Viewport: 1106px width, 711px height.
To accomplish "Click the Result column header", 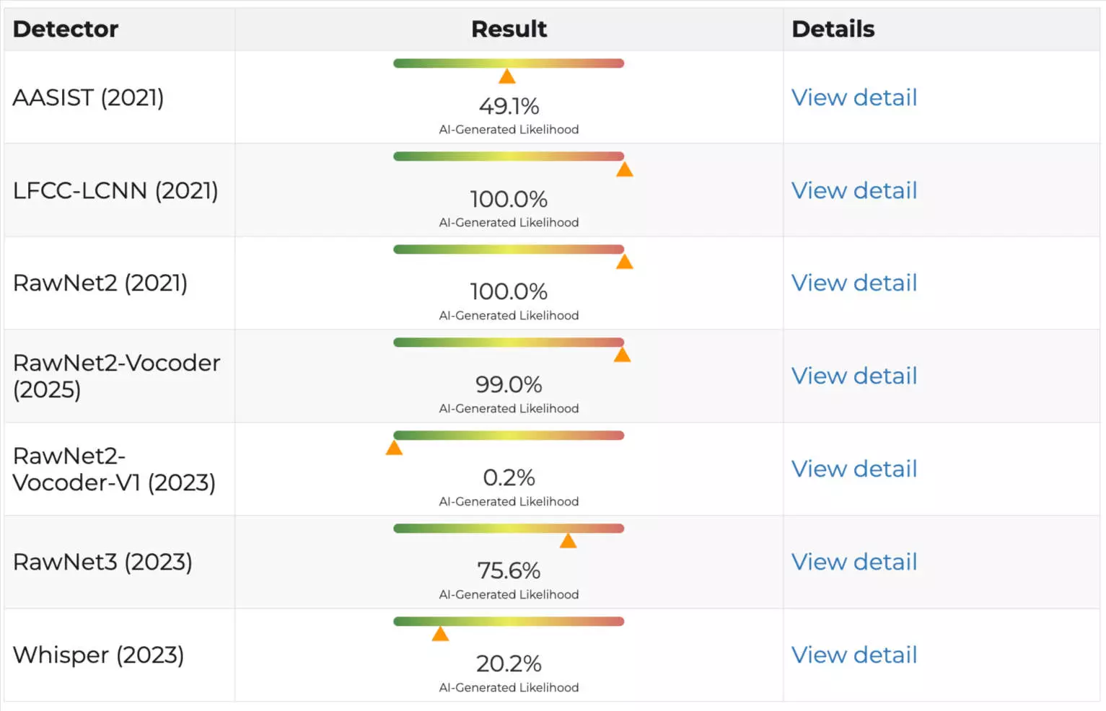I will 509,29.
